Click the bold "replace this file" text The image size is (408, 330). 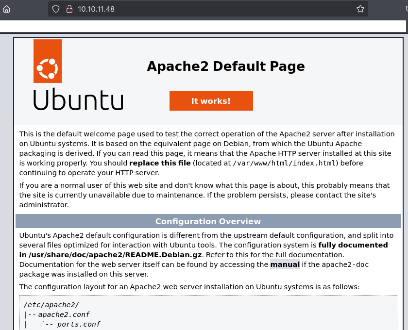(x=160, y=163)
